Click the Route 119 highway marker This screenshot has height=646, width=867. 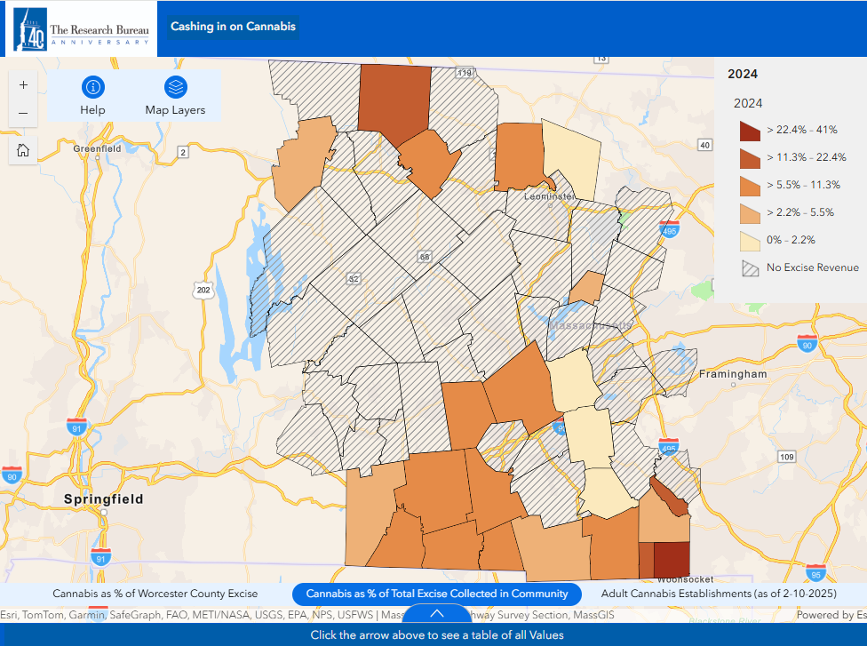464,73
